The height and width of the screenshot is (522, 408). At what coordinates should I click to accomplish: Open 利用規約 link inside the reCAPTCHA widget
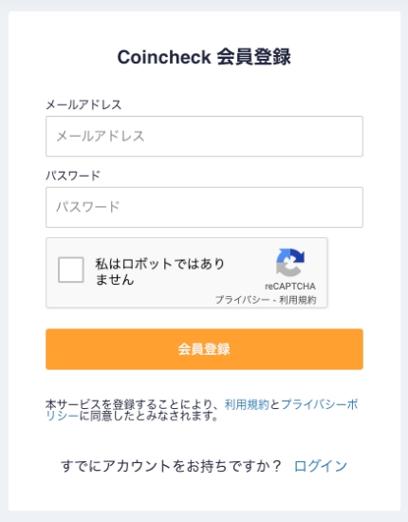pyautogui.click(x=298, y=300)
